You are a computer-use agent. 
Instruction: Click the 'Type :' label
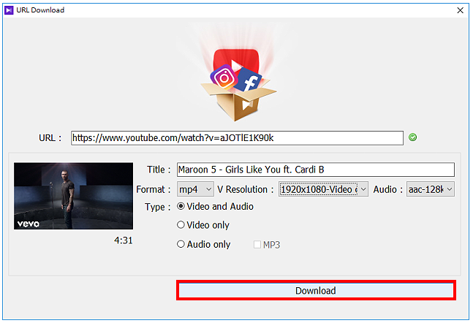click(x=157, y=207)
